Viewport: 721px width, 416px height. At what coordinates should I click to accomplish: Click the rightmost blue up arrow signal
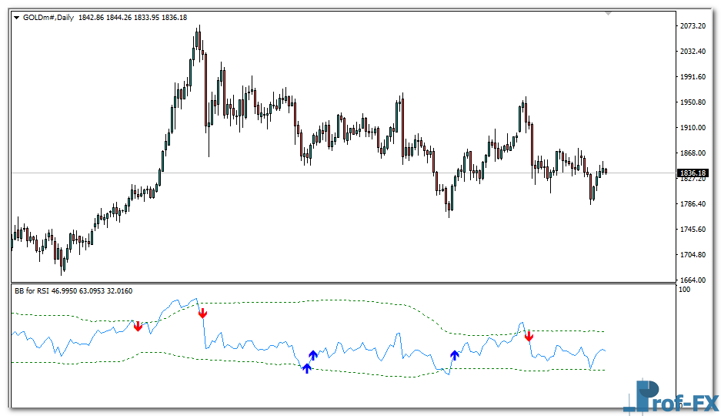[x=455, y=355]
